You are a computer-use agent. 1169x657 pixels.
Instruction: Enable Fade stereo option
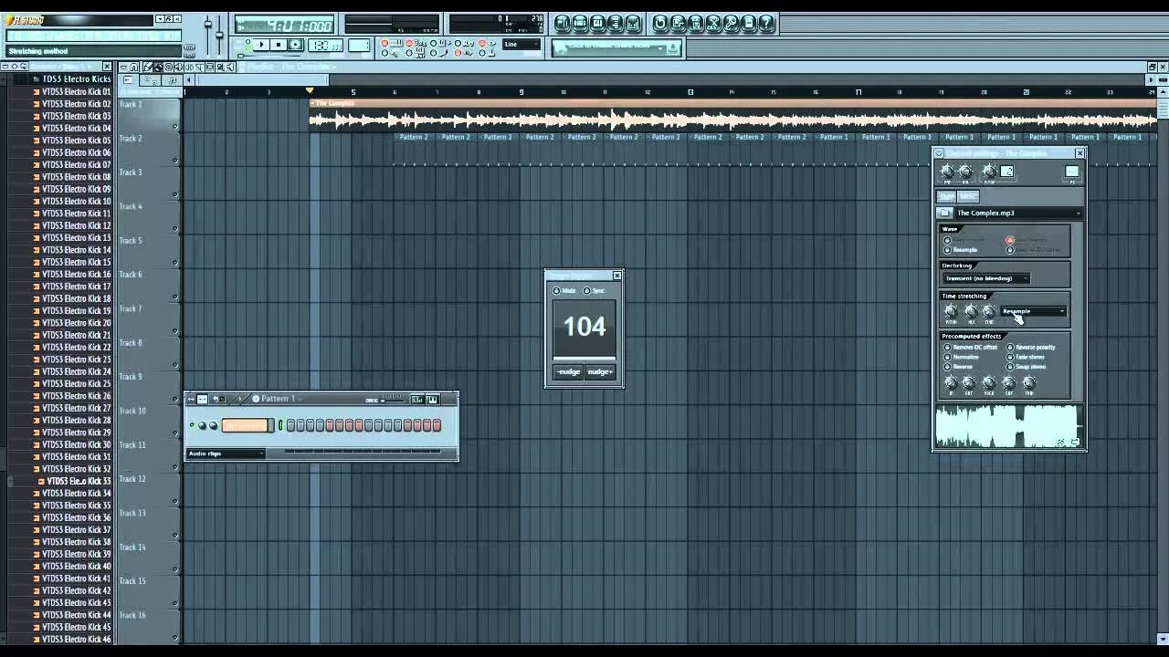click(1027, 357)
